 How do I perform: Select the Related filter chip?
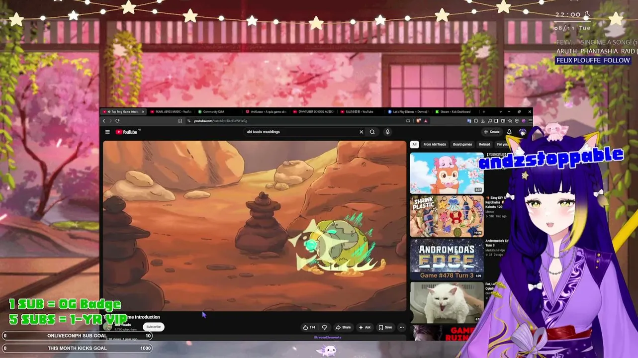coord(484,144)
